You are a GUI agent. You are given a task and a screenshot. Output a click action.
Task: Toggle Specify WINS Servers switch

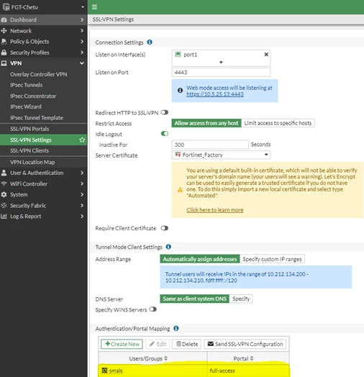pyautogui.click(x=153, y=309)
